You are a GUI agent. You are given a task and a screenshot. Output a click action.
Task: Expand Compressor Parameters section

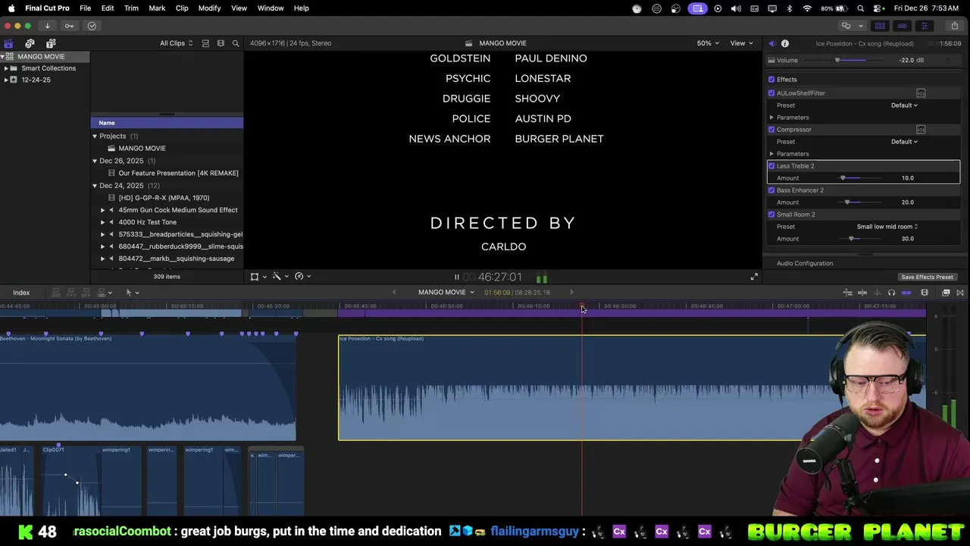(x=771, y=154)
